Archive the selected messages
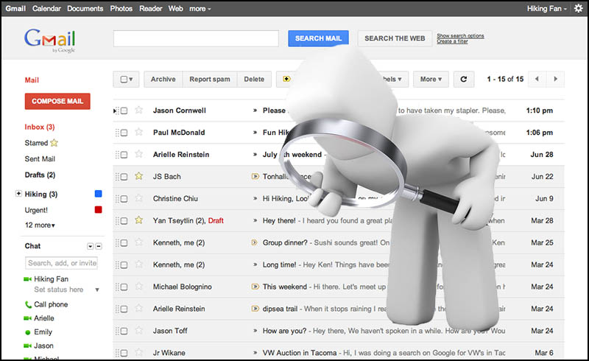The image size is (589, 361). click(x=163, y=79)
